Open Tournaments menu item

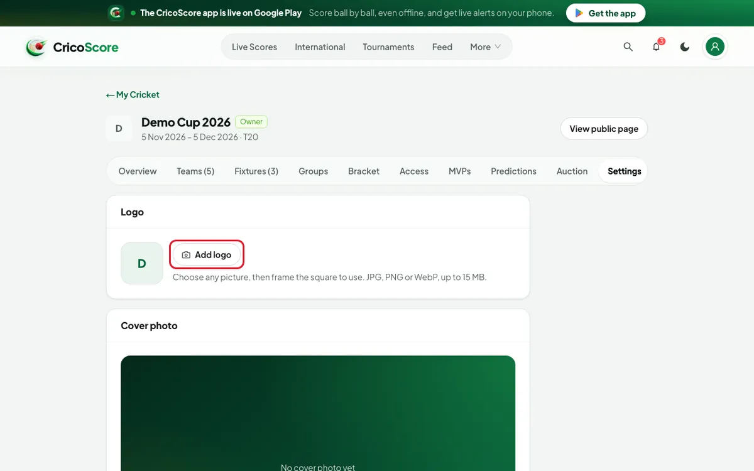[388, 47]
